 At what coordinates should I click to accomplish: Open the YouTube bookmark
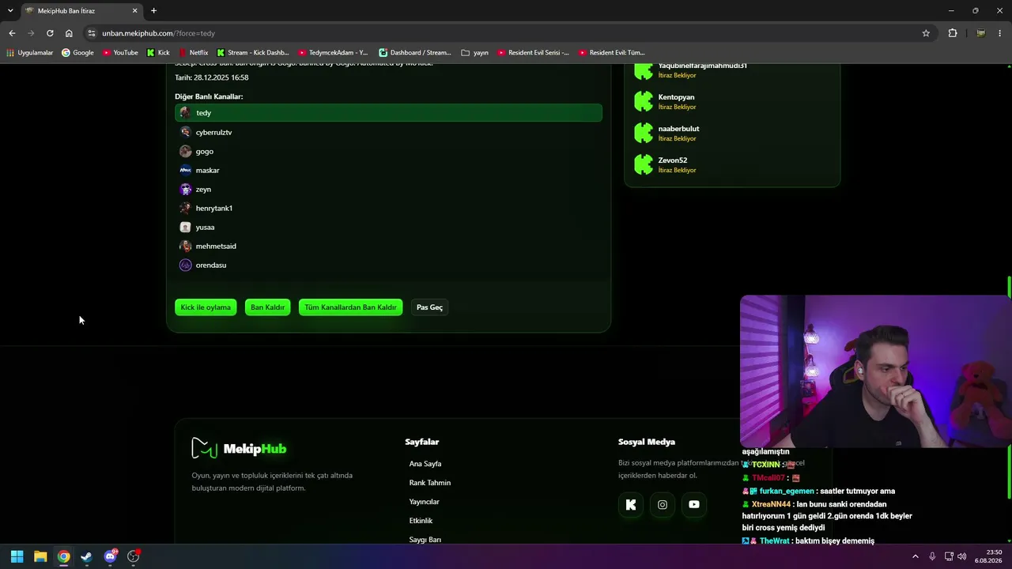(x=120, y=53)
